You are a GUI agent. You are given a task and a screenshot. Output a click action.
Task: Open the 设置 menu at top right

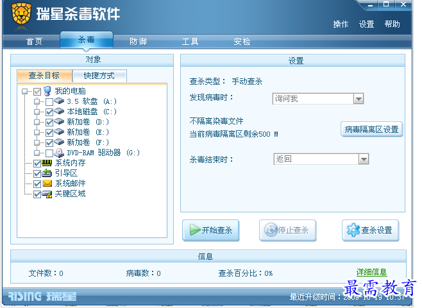click(367, 24)
